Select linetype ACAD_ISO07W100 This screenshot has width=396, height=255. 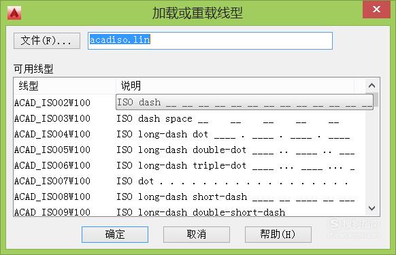(x=52, y=181)
